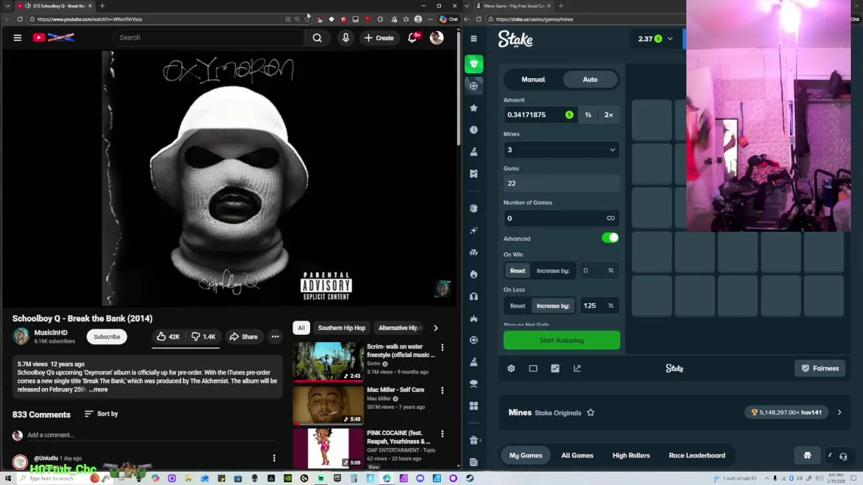Viewport: 863px width, 485px height.
Task: Like the Break the Bank video
Action: pos(167,337)
